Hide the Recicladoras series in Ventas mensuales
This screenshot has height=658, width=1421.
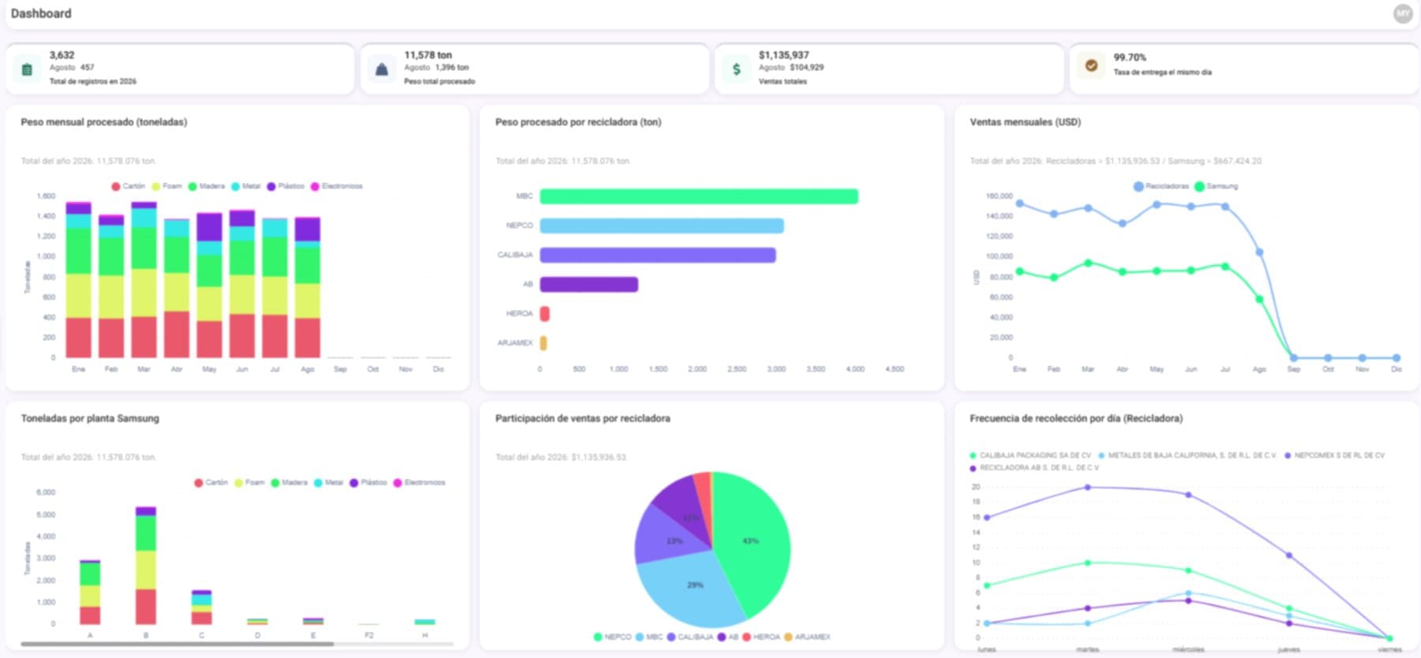1160,186
